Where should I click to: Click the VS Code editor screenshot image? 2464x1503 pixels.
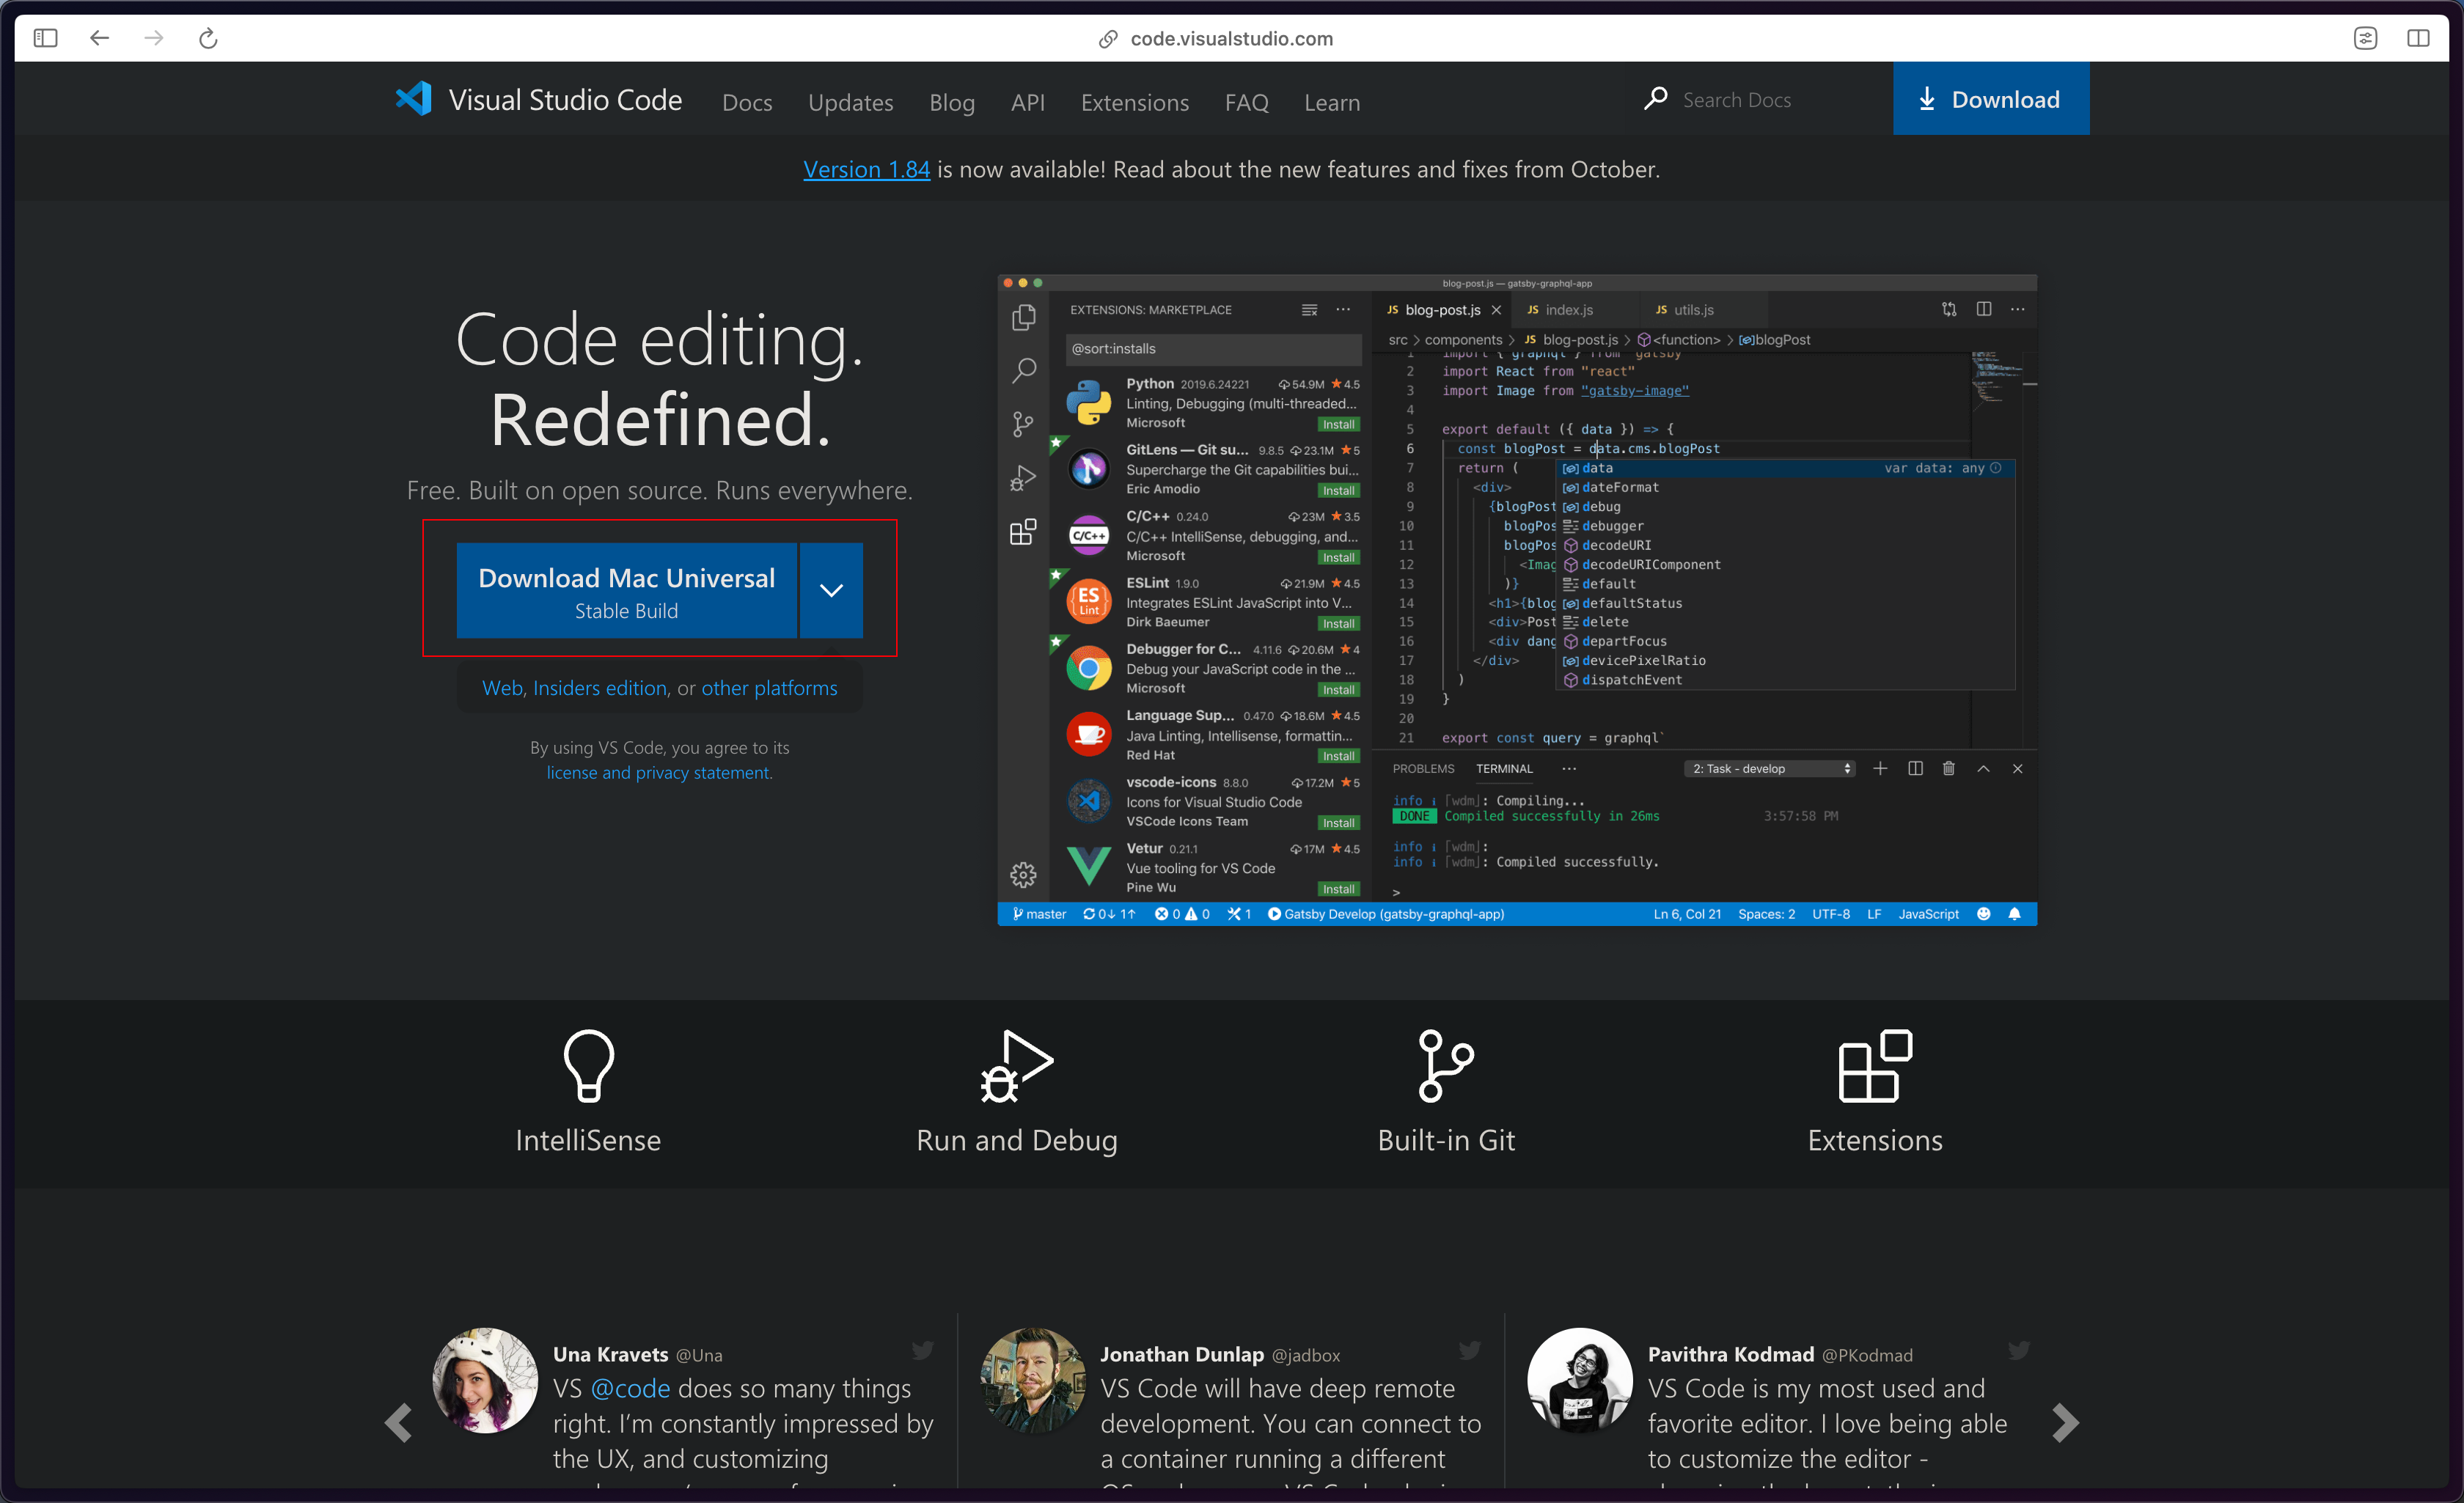pos(1517,600)
